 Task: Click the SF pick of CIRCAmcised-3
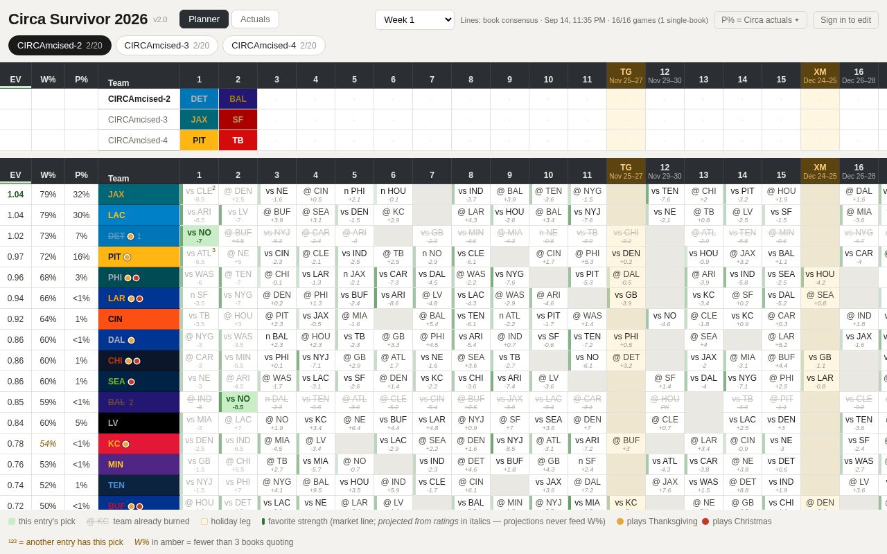[238, 120]
